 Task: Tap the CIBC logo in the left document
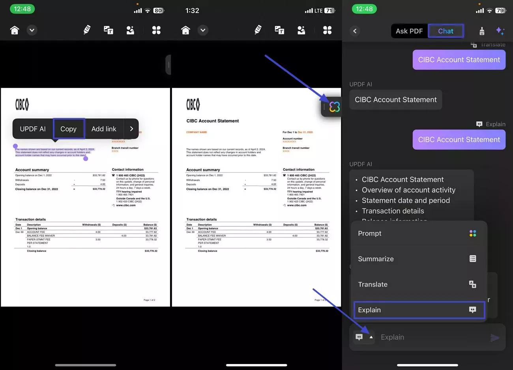(x=22, y=105)
